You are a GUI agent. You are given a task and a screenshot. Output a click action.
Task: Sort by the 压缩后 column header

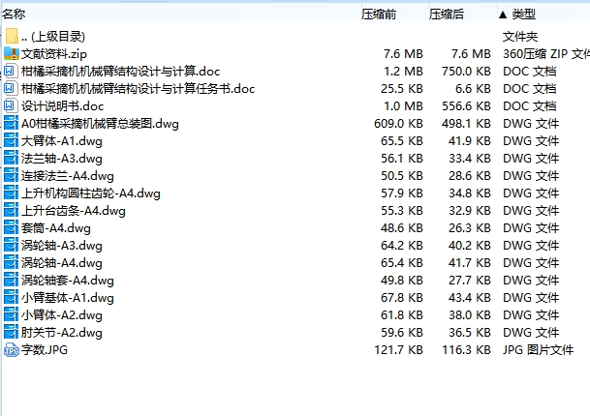pyautogui.click(x=447, y=15)
